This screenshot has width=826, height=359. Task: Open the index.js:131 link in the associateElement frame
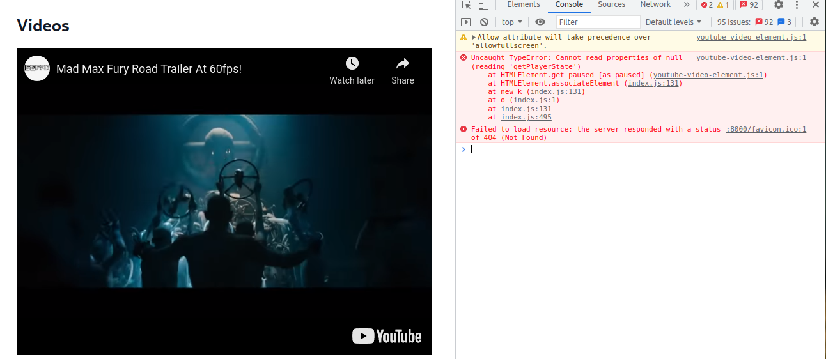pos(653,84)
